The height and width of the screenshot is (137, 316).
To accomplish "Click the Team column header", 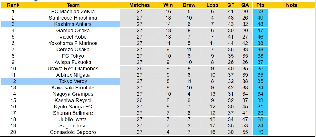I will [73, 5].
